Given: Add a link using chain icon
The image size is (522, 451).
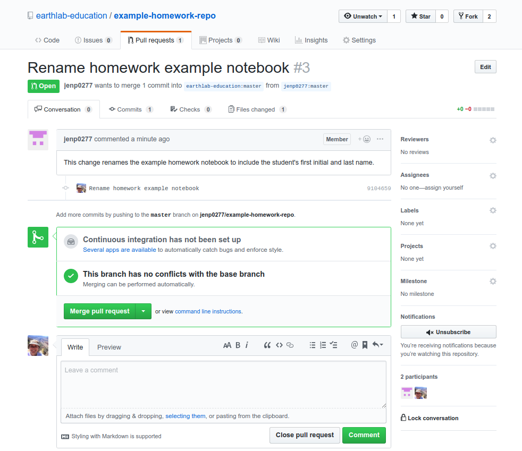Looking at the screenshot, I should click(x=290, y=345).
